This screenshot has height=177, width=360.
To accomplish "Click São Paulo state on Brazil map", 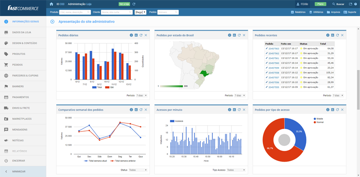I will [x=204, y=74].
